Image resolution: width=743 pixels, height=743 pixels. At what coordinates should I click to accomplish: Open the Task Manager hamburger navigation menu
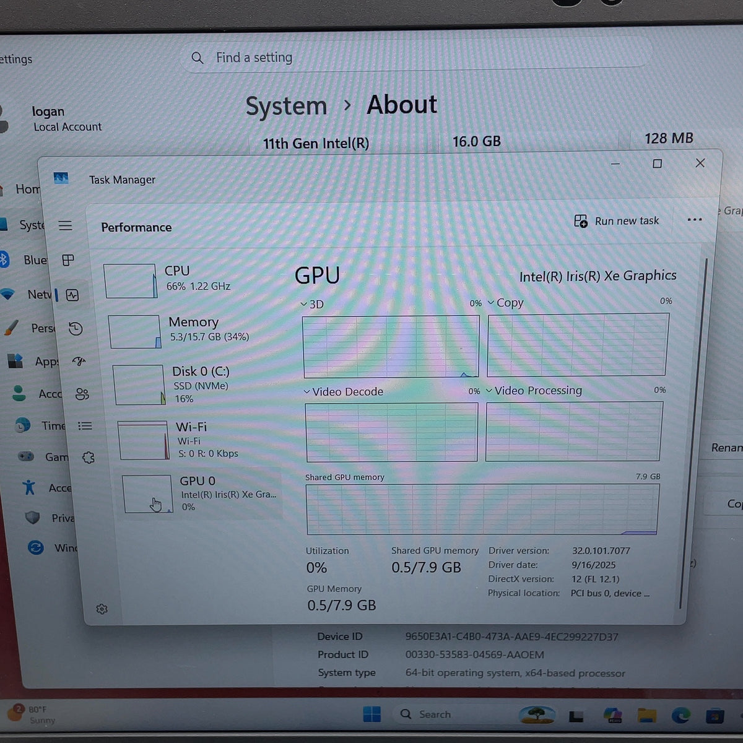65,225
